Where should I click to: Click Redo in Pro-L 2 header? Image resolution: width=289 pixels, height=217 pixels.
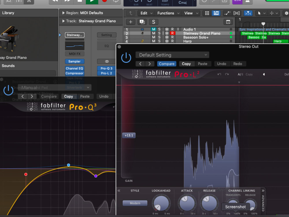238,64
